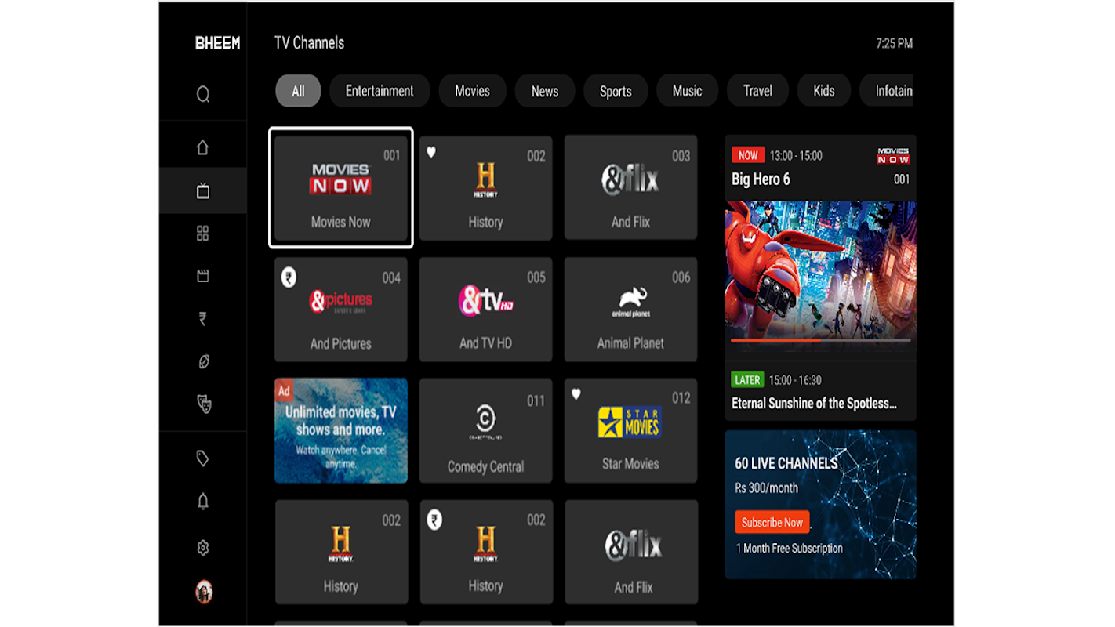The width and height of the screenshot is (1115, 627).
Task: Select the Sports filter tab
Action: pos(616,91)
